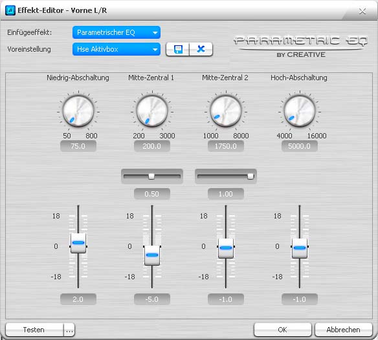Viewport: 378px width, 340px height.
Task: Click the Hoch-Abschaltung gain fader handle
Action: 300,248
